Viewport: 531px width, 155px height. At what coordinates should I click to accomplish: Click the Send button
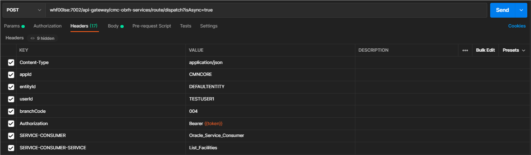502,10
